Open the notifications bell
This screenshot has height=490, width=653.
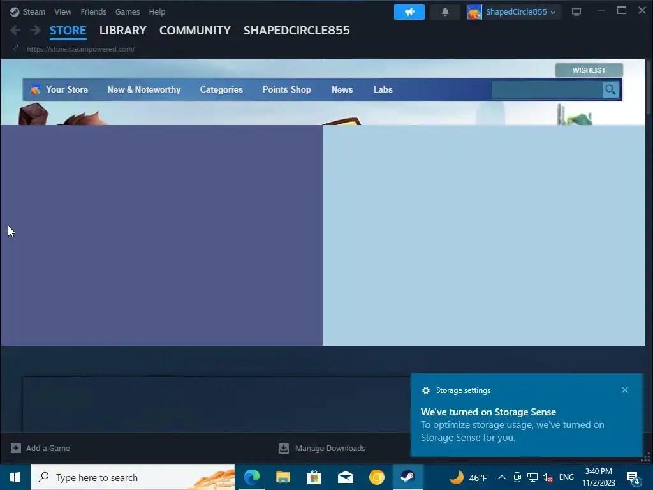(444, 12)
